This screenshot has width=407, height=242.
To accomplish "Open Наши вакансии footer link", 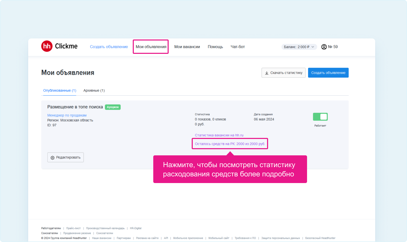I will point(102,238).
